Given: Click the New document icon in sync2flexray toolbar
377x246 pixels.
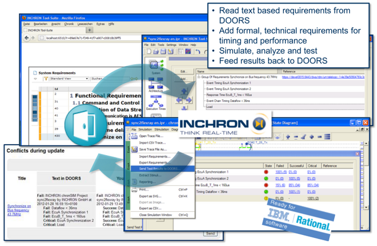Looking at the screenshot, I should (149, 51).
